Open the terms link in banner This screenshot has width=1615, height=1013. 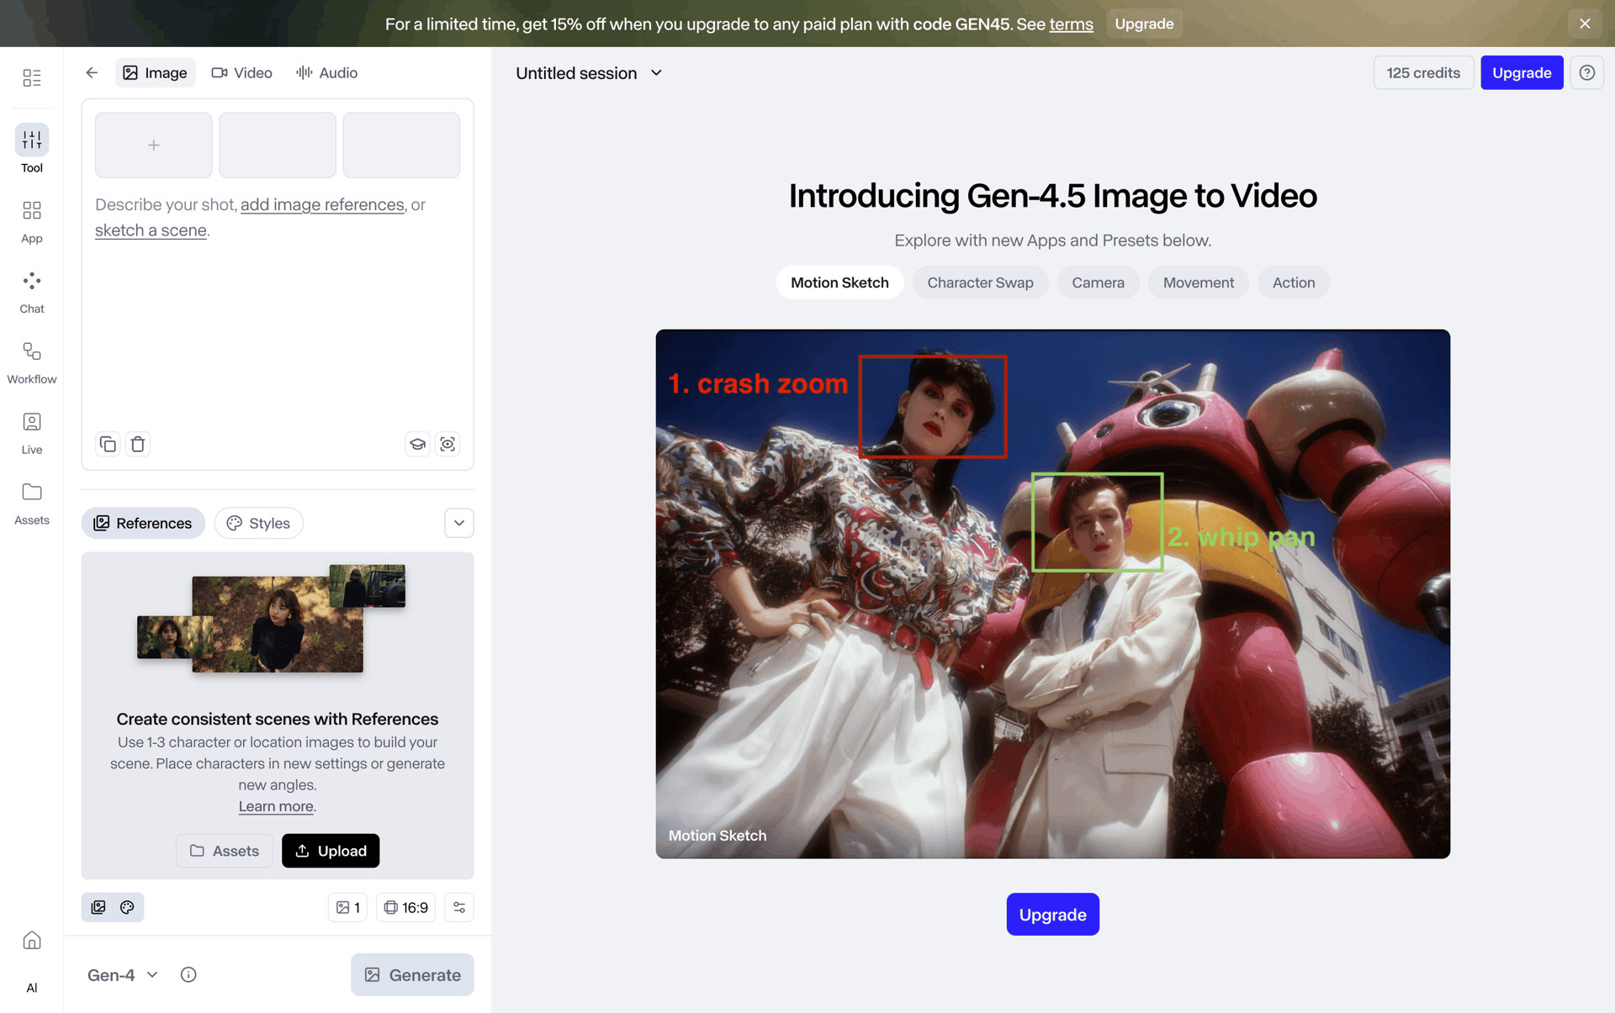pos(1071,24)
